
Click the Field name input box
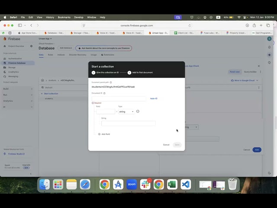(106, 112)
